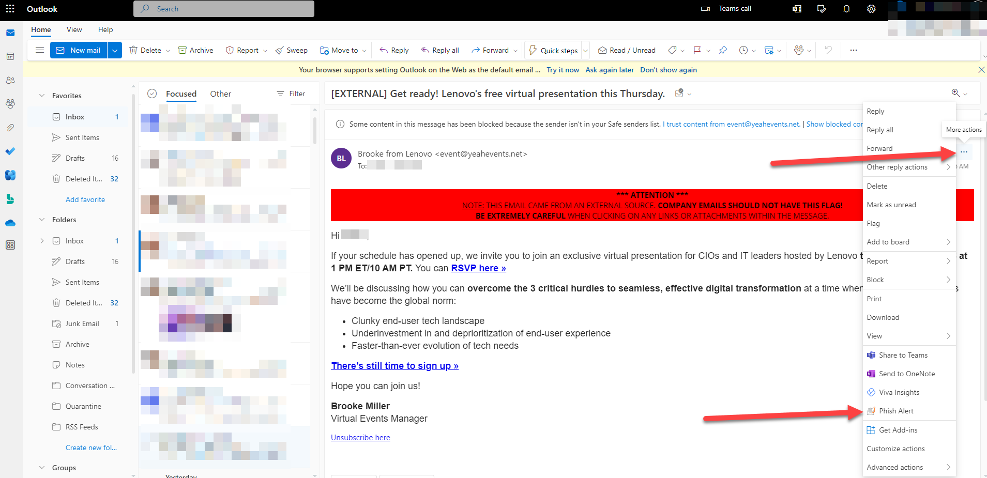Viewport: 987px width, 478px height.
Task: Choose Share to Teams menu entry
Action: click(909, 355)
